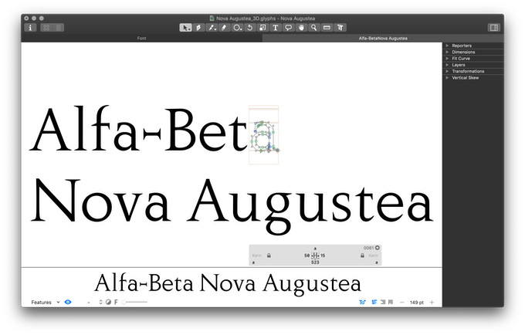
Task: Select the arrow Select tool
Action: (x=185, y=28)
